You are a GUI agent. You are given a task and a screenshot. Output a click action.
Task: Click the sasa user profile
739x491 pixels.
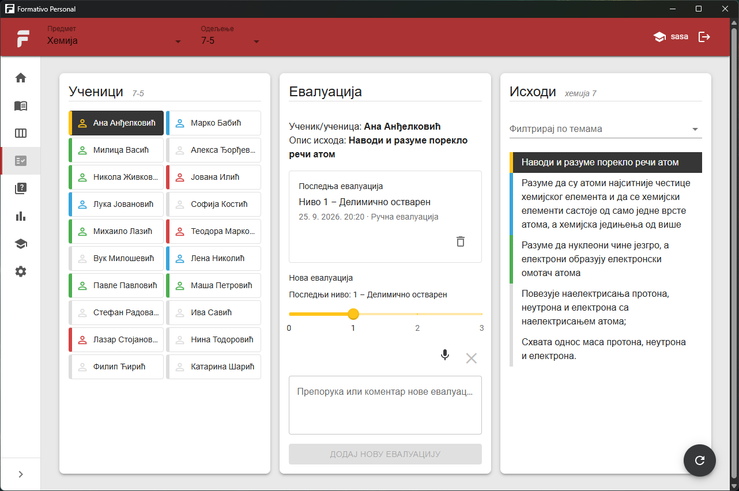coord(670,37)
